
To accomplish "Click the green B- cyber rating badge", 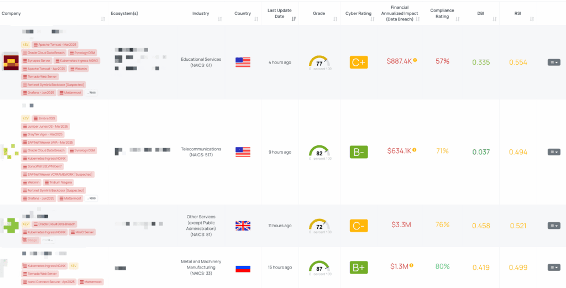I will click(x=359, y=151).
